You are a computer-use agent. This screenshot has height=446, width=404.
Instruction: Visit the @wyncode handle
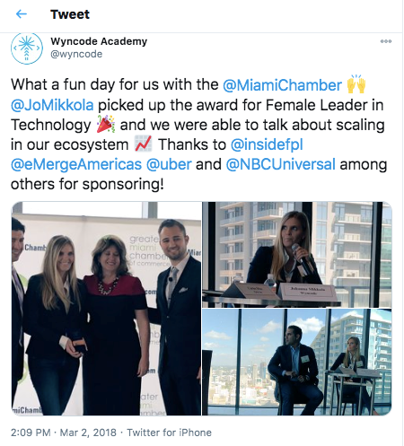pyautogui.click(x=76, y=54)
